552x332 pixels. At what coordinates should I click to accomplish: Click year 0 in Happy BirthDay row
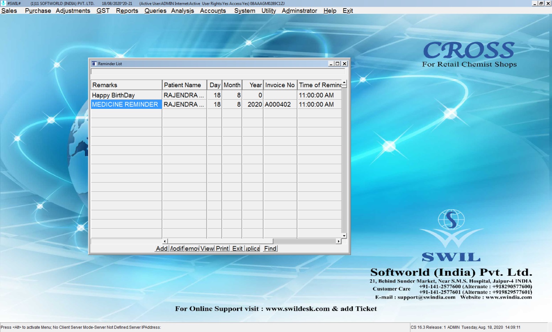[x=253, y=95]
